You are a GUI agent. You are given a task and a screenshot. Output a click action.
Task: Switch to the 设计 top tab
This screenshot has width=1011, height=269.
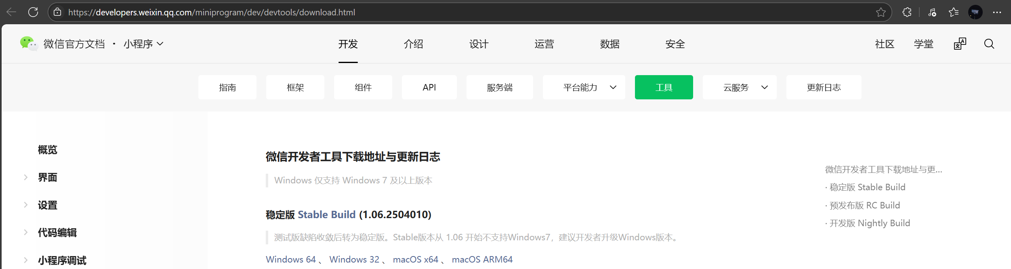click(479, 44)
